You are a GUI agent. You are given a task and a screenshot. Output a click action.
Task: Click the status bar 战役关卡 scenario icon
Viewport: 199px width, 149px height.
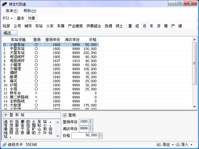click(5, 145)
